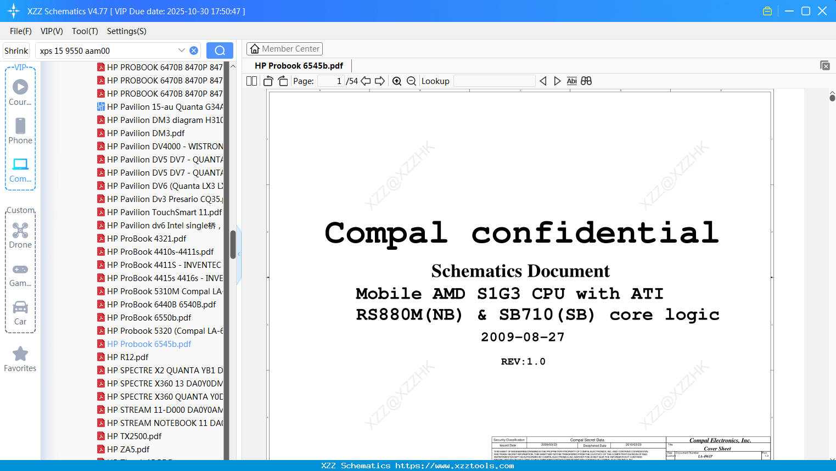The height and width of the screenshot is (471, 836).
Task: Select the HP Probook 6545b.pdf tab
Action: pos(299,65)
